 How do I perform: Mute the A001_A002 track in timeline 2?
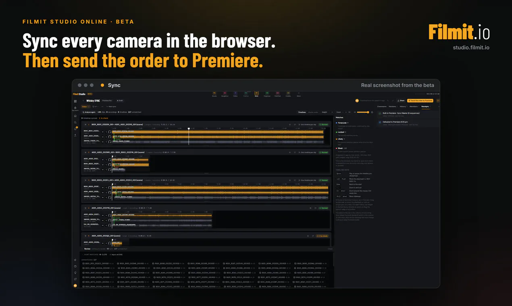(x=102, y=159)
